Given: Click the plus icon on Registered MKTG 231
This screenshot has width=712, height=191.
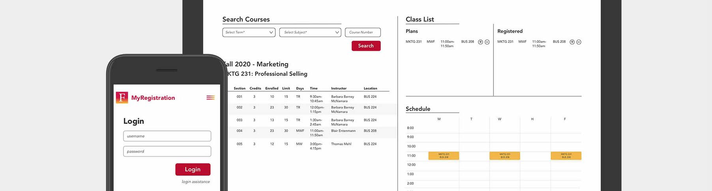Looking at the screenshot, I should [x=572, y=42].
